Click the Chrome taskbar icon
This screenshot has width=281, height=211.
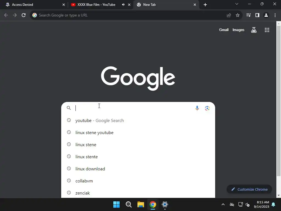(x=153, y=204)
